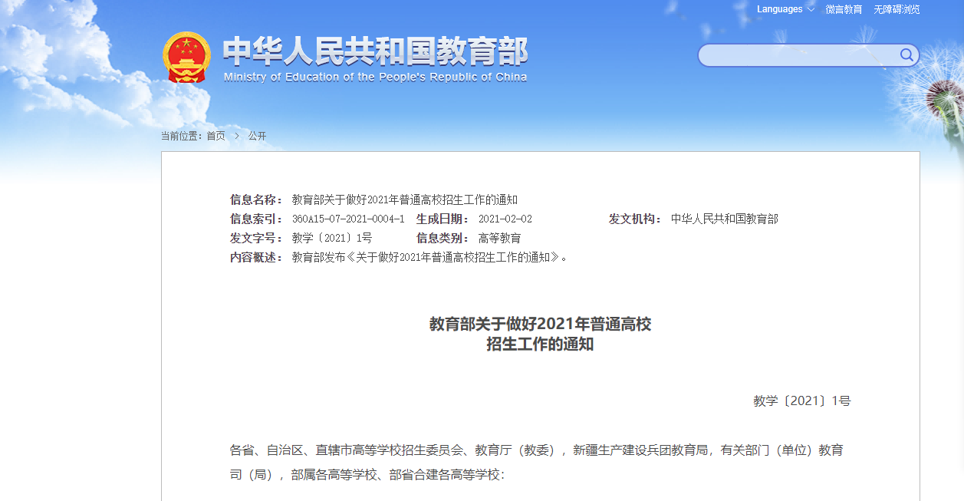Image resolution: width=964 pixels, height=501 pixels.
Task: Select index number 360A15-07-2021-0004-1
Action: tap(348, 219)
